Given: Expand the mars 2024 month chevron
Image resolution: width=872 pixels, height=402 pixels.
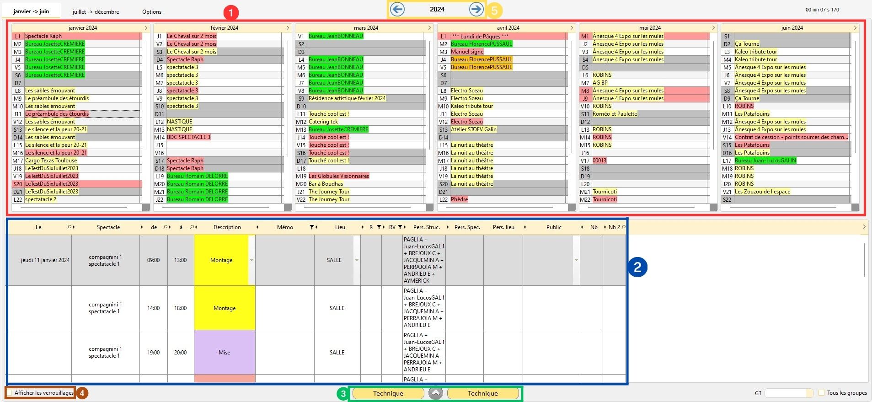Looking at the screenshot, I should coord(429,28).
